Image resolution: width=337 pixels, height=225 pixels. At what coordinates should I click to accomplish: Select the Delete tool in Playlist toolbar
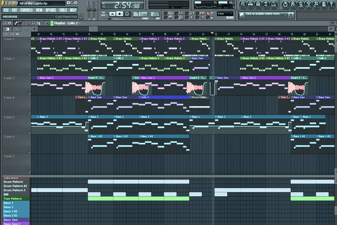24,23
